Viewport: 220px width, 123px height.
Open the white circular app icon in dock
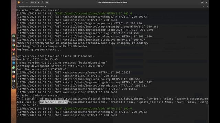[x=14, y=72]
